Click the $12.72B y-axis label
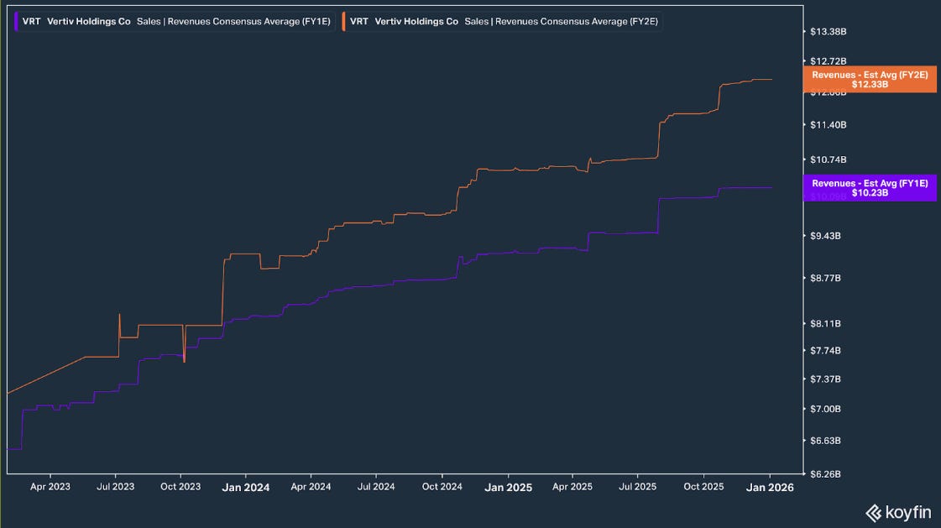Viewport: 941px width, 528px height. tap(829, 61)
